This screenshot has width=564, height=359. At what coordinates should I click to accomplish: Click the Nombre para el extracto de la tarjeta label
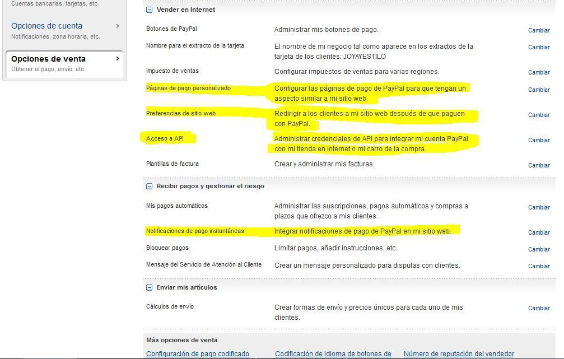195,46
